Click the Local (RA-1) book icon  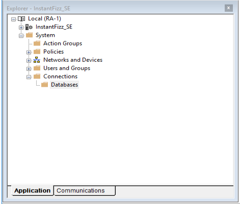(21, 19)
